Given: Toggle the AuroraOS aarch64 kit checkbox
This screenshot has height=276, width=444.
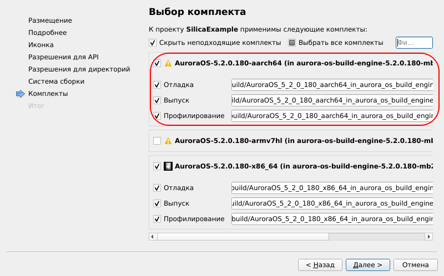Looking at the screenshot, I should [158, 63].
